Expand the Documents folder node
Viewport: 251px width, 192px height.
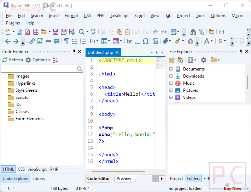point(171,69)
